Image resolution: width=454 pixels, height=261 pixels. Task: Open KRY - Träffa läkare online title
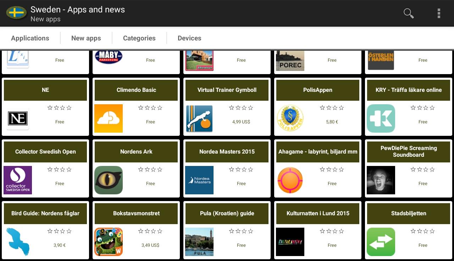[x=409, y=90]
